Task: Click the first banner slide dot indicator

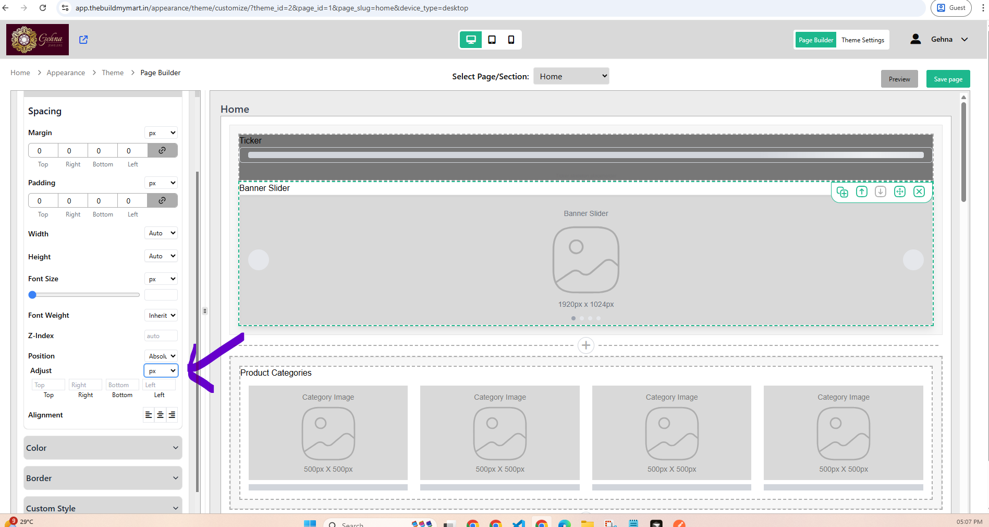Action: tap(573, 318)
